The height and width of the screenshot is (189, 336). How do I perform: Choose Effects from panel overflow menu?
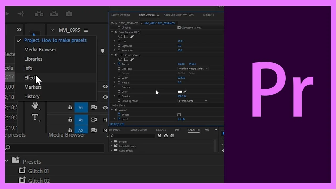56,78
